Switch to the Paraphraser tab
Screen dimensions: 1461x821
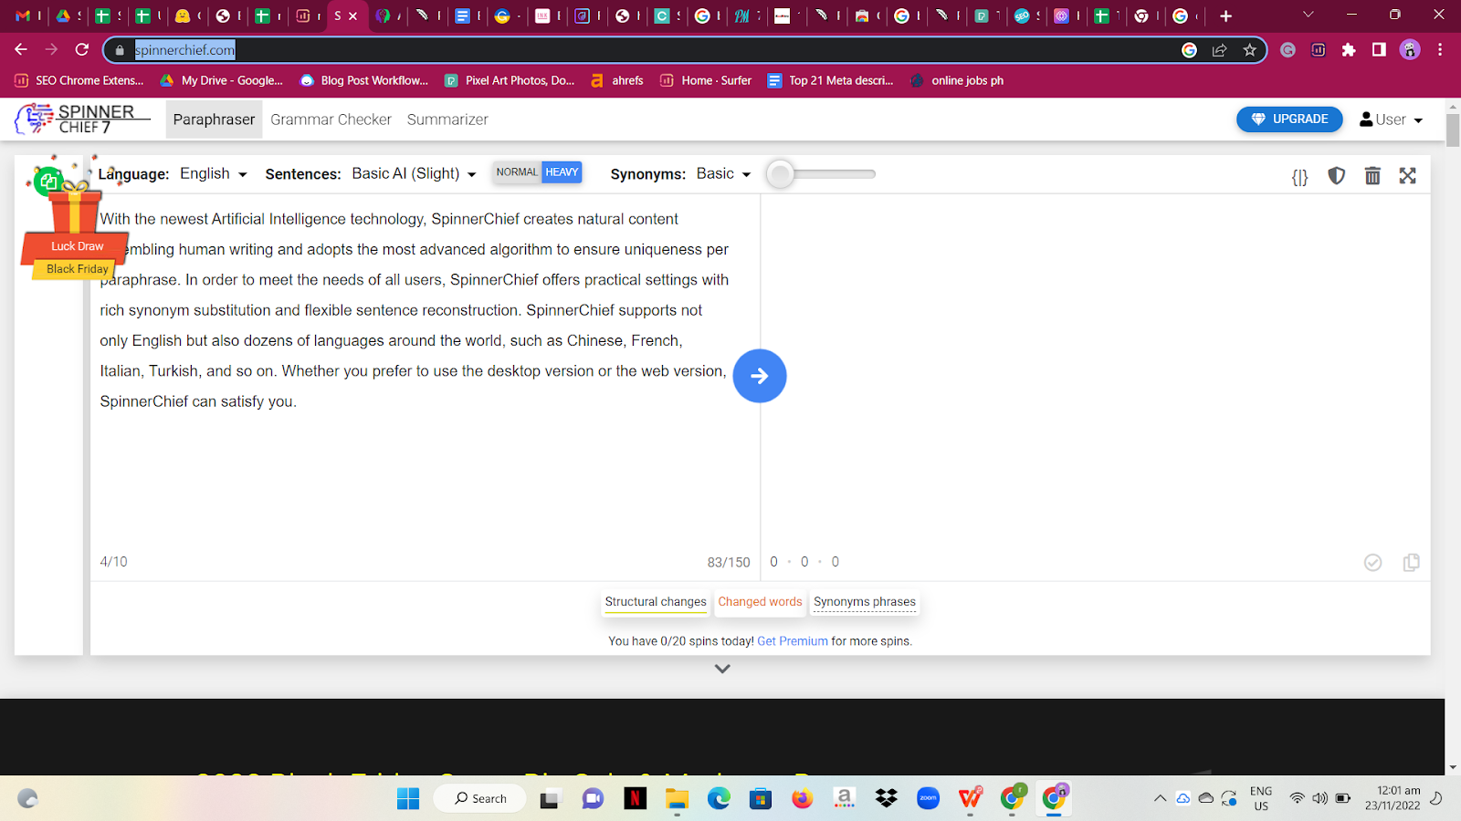click(x=214, y=120)
